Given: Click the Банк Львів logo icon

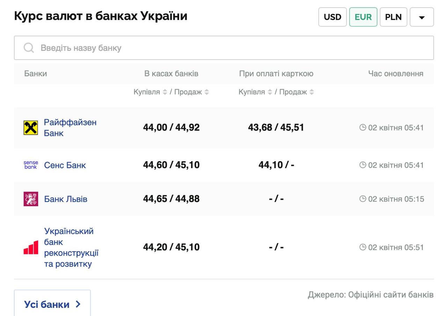Looking at the screenshot, I should click(30, 199).
